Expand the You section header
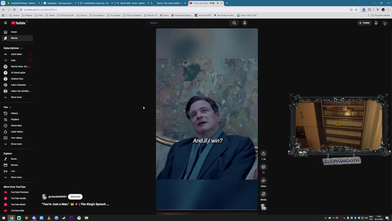 tap(7, 107)
